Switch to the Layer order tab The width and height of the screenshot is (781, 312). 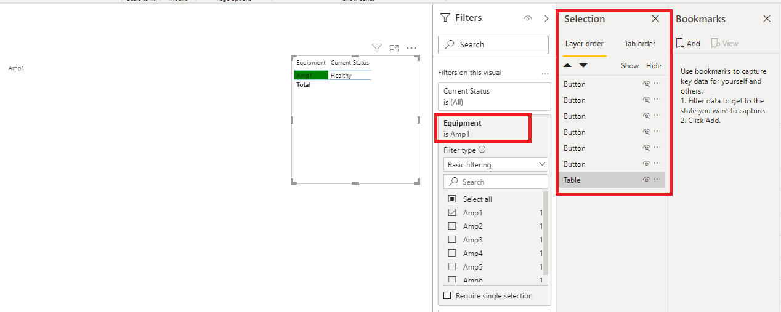(x=585, y=44)
